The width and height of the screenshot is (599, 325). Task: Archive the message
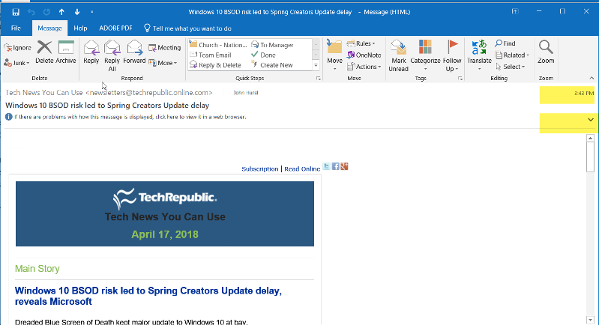pyautogui.click(x=66, y=52)
